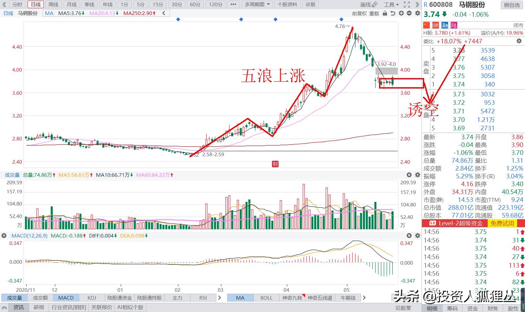Image resolution: width=525 pixels, height=312 pixels.
Task: Open the 工具 tools dropdown
Action: [391, 5]
